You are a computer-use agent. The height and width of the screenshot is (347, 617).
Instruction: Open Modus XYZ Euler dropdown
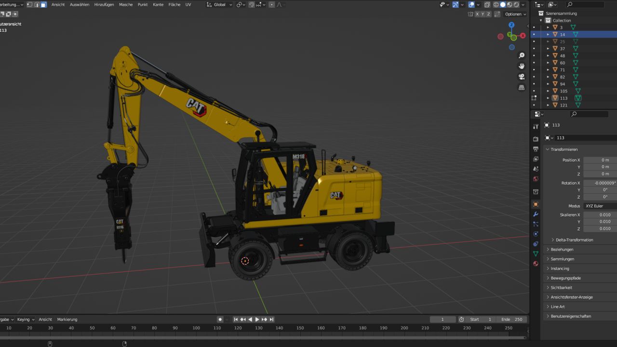tap(600, 206)
